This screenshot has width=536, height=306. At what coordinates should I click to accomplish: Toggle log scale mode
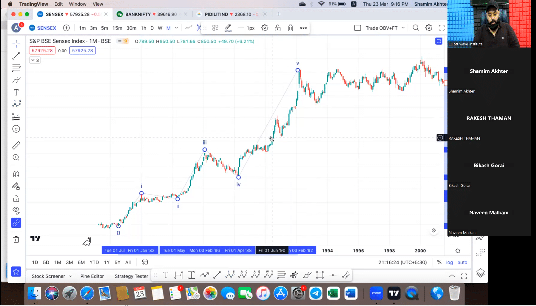[x=450, y=262]
